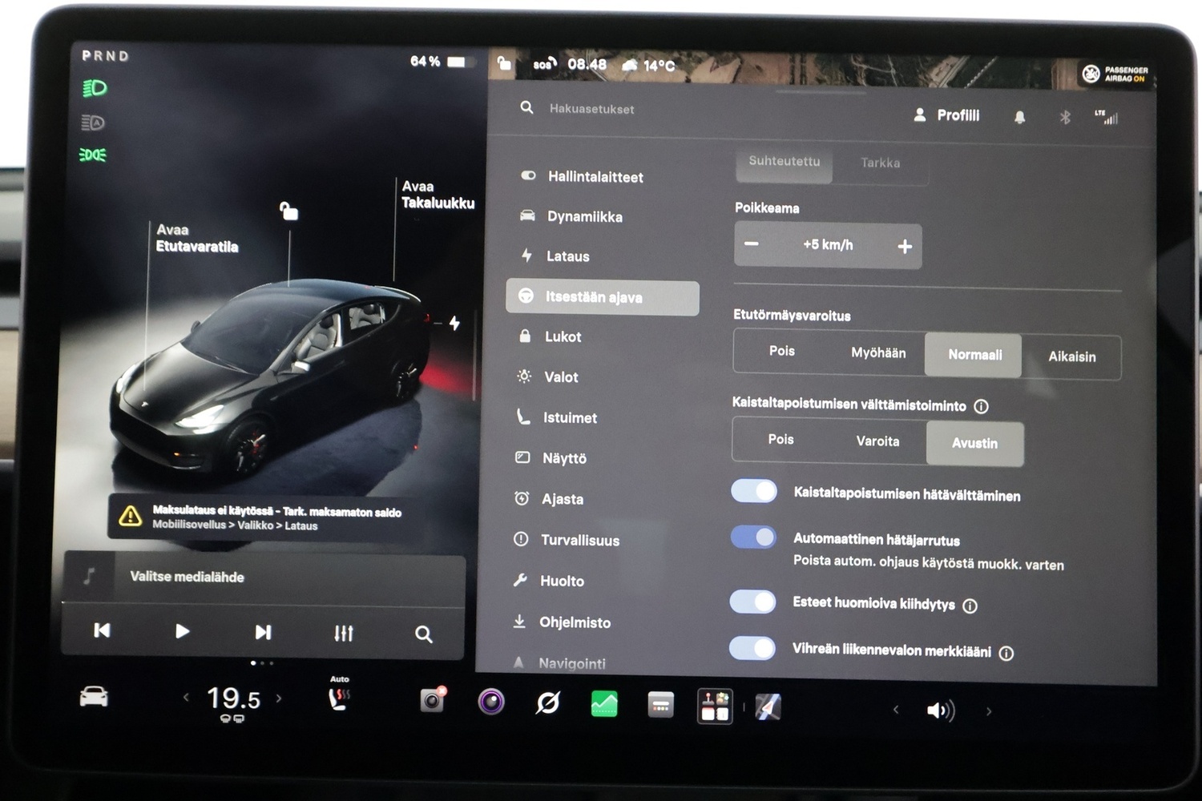This screenshot has width=1202, height=801.
Task: Set lane departure avoidance to Varoita
Action: click(x=877, y=441)
